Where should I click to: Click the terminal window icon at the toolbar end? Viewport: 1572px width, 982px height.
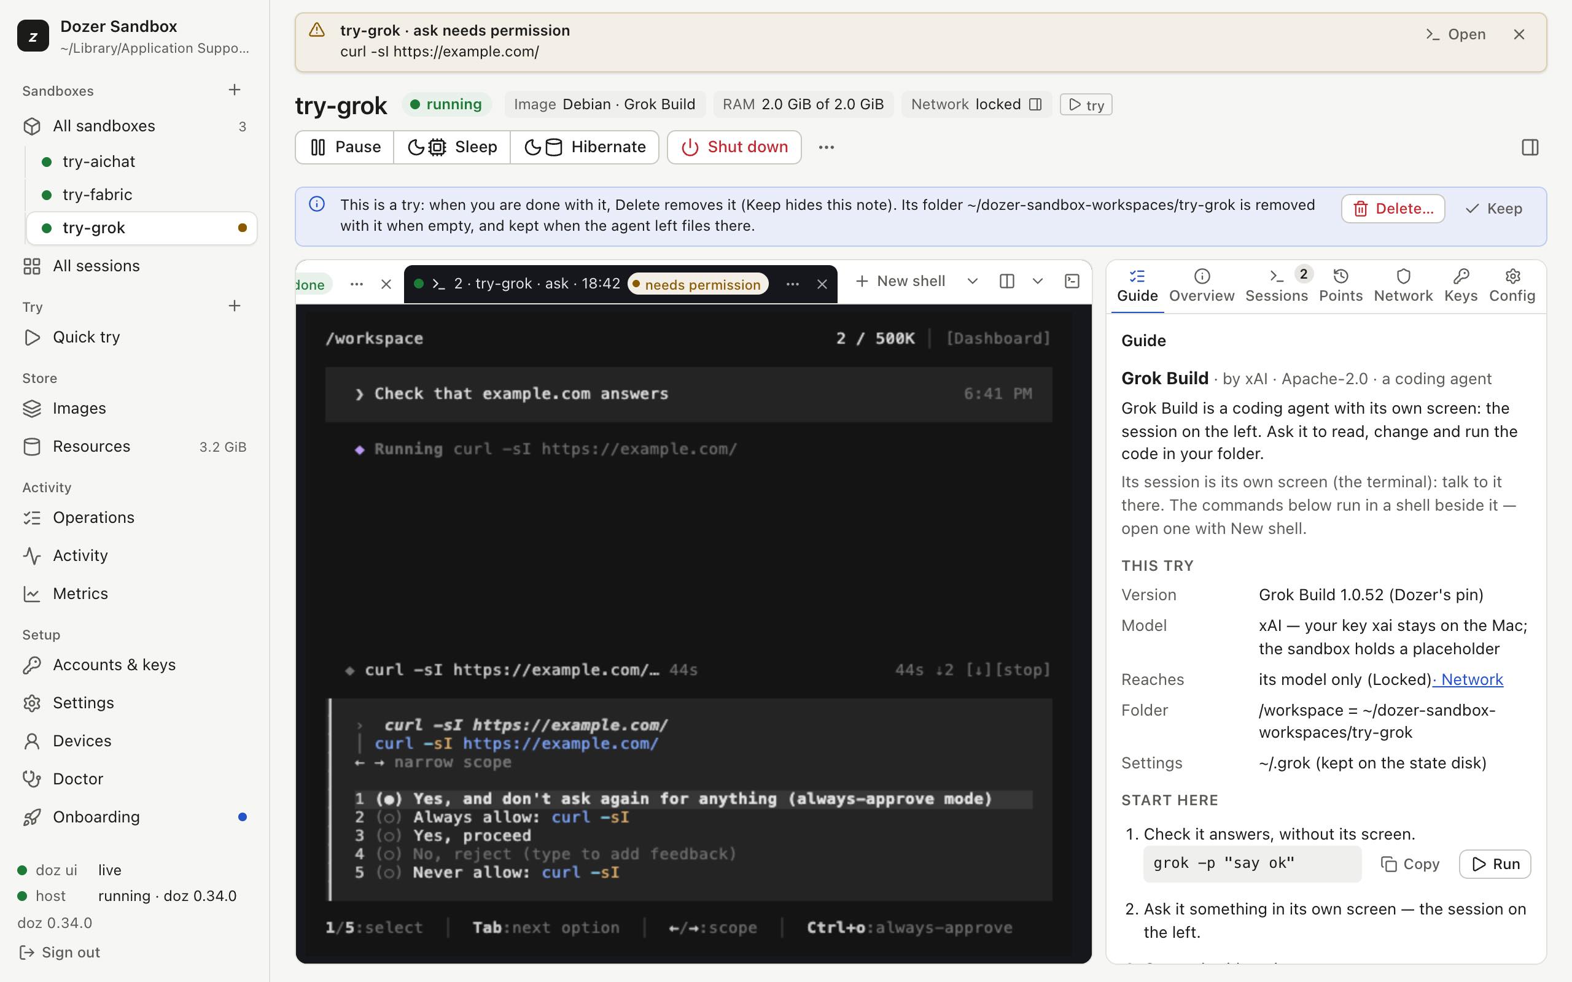[x=1072, y=281]
